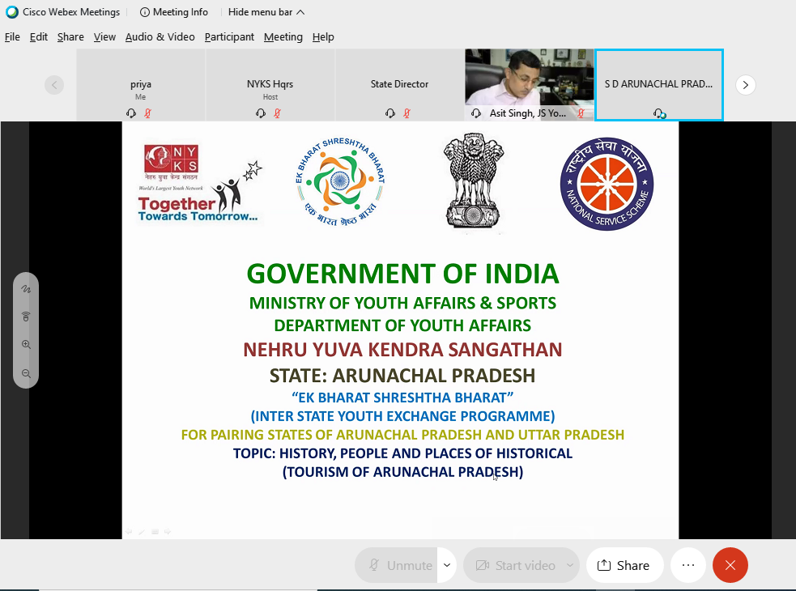Select the S D ARUNACHAL PRAD... participant tile
The height and width of the screenshot is (591, 796).
pyautogui.click(x=659, y=85)
